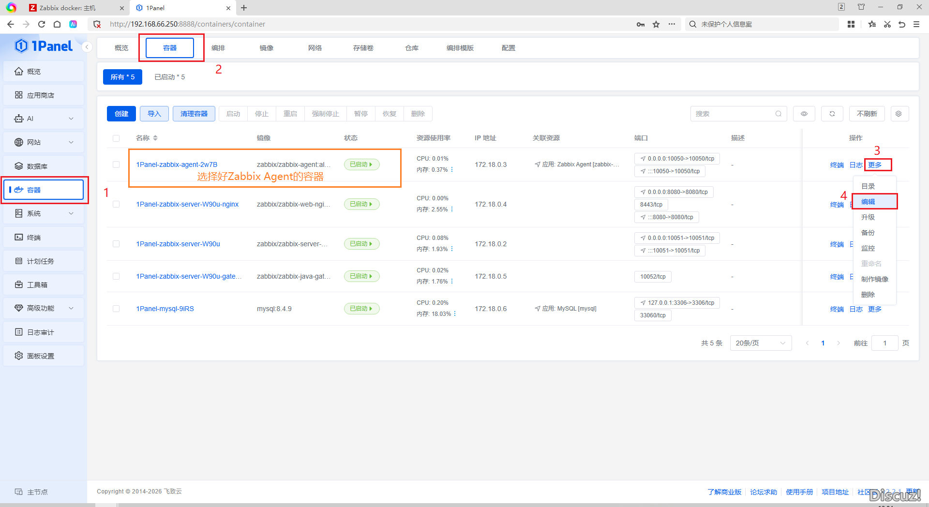Image resolution: width=929 pixels, height=507 pixels.
Task: Switch to the 存储卷 tab
Action: [363, 48]
